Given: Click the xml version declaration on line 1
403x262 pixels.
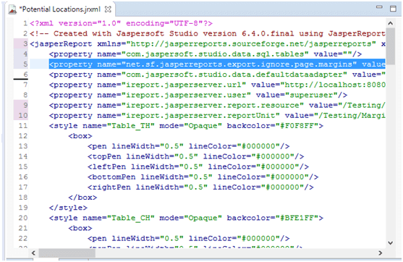Looking at the screenshot, I should [122, 23].
